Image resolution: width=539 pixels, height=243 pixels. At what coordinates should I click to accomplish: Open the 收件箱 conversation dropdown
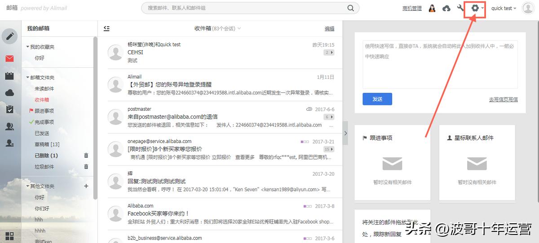coord(239,28)
